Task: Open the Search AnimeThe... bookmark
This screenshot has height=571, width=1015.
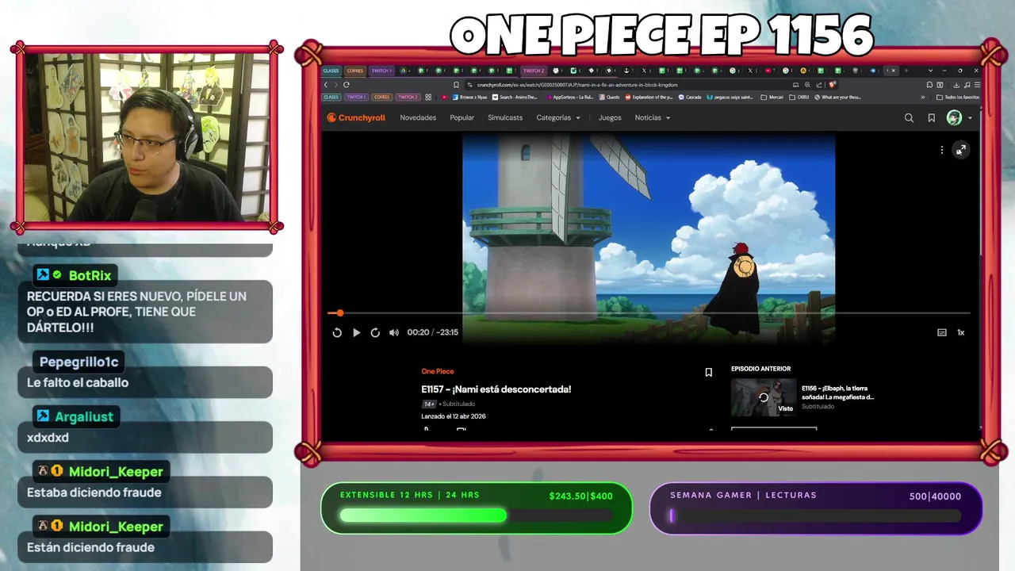Action: pyautogui.click(x=515, y=97)
